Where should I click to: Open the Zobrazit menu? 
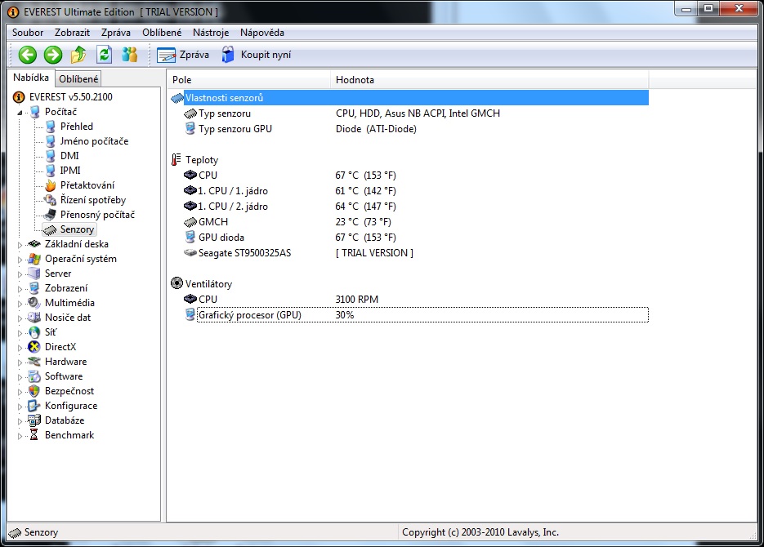coord(72,33)
